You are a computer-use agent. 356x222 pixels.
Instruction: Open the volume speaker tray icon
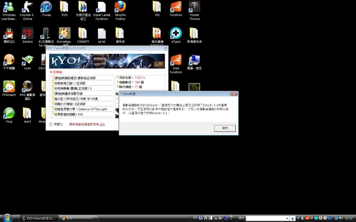341,218
